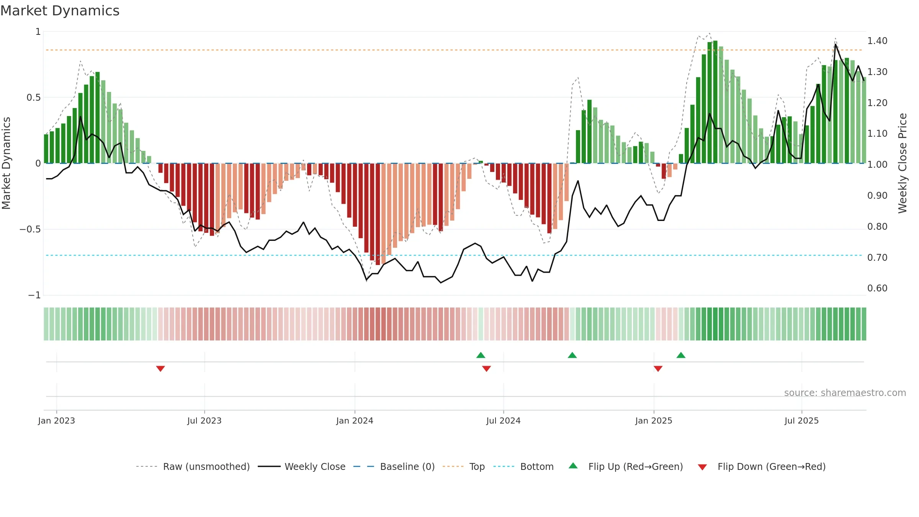Image resolution: width=919 pixels, height=517 pixels.
Task: Click the Jan 2025 x-axis label
Action: (x=654, y=420)
